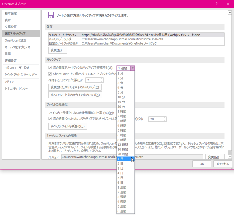Decrease the optimize minutes value 20 spinner

pyautogui.click(x=164, y=120)
